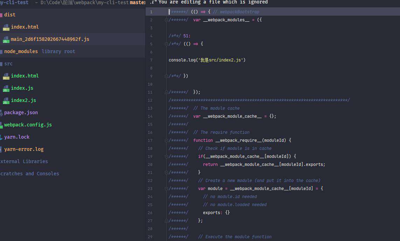Screen dimensions: 400x241
Task: Select External Libraries node
Action: [24, 161]
